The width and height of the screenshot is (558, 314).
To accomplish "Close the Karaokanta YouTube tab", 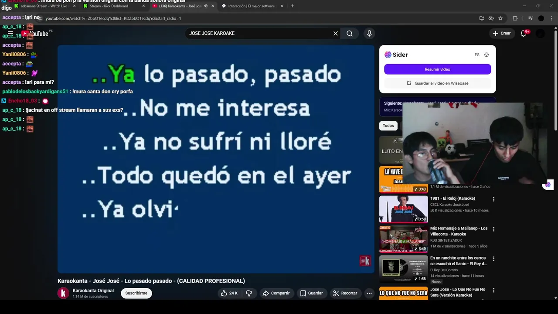I will (213, 6).
